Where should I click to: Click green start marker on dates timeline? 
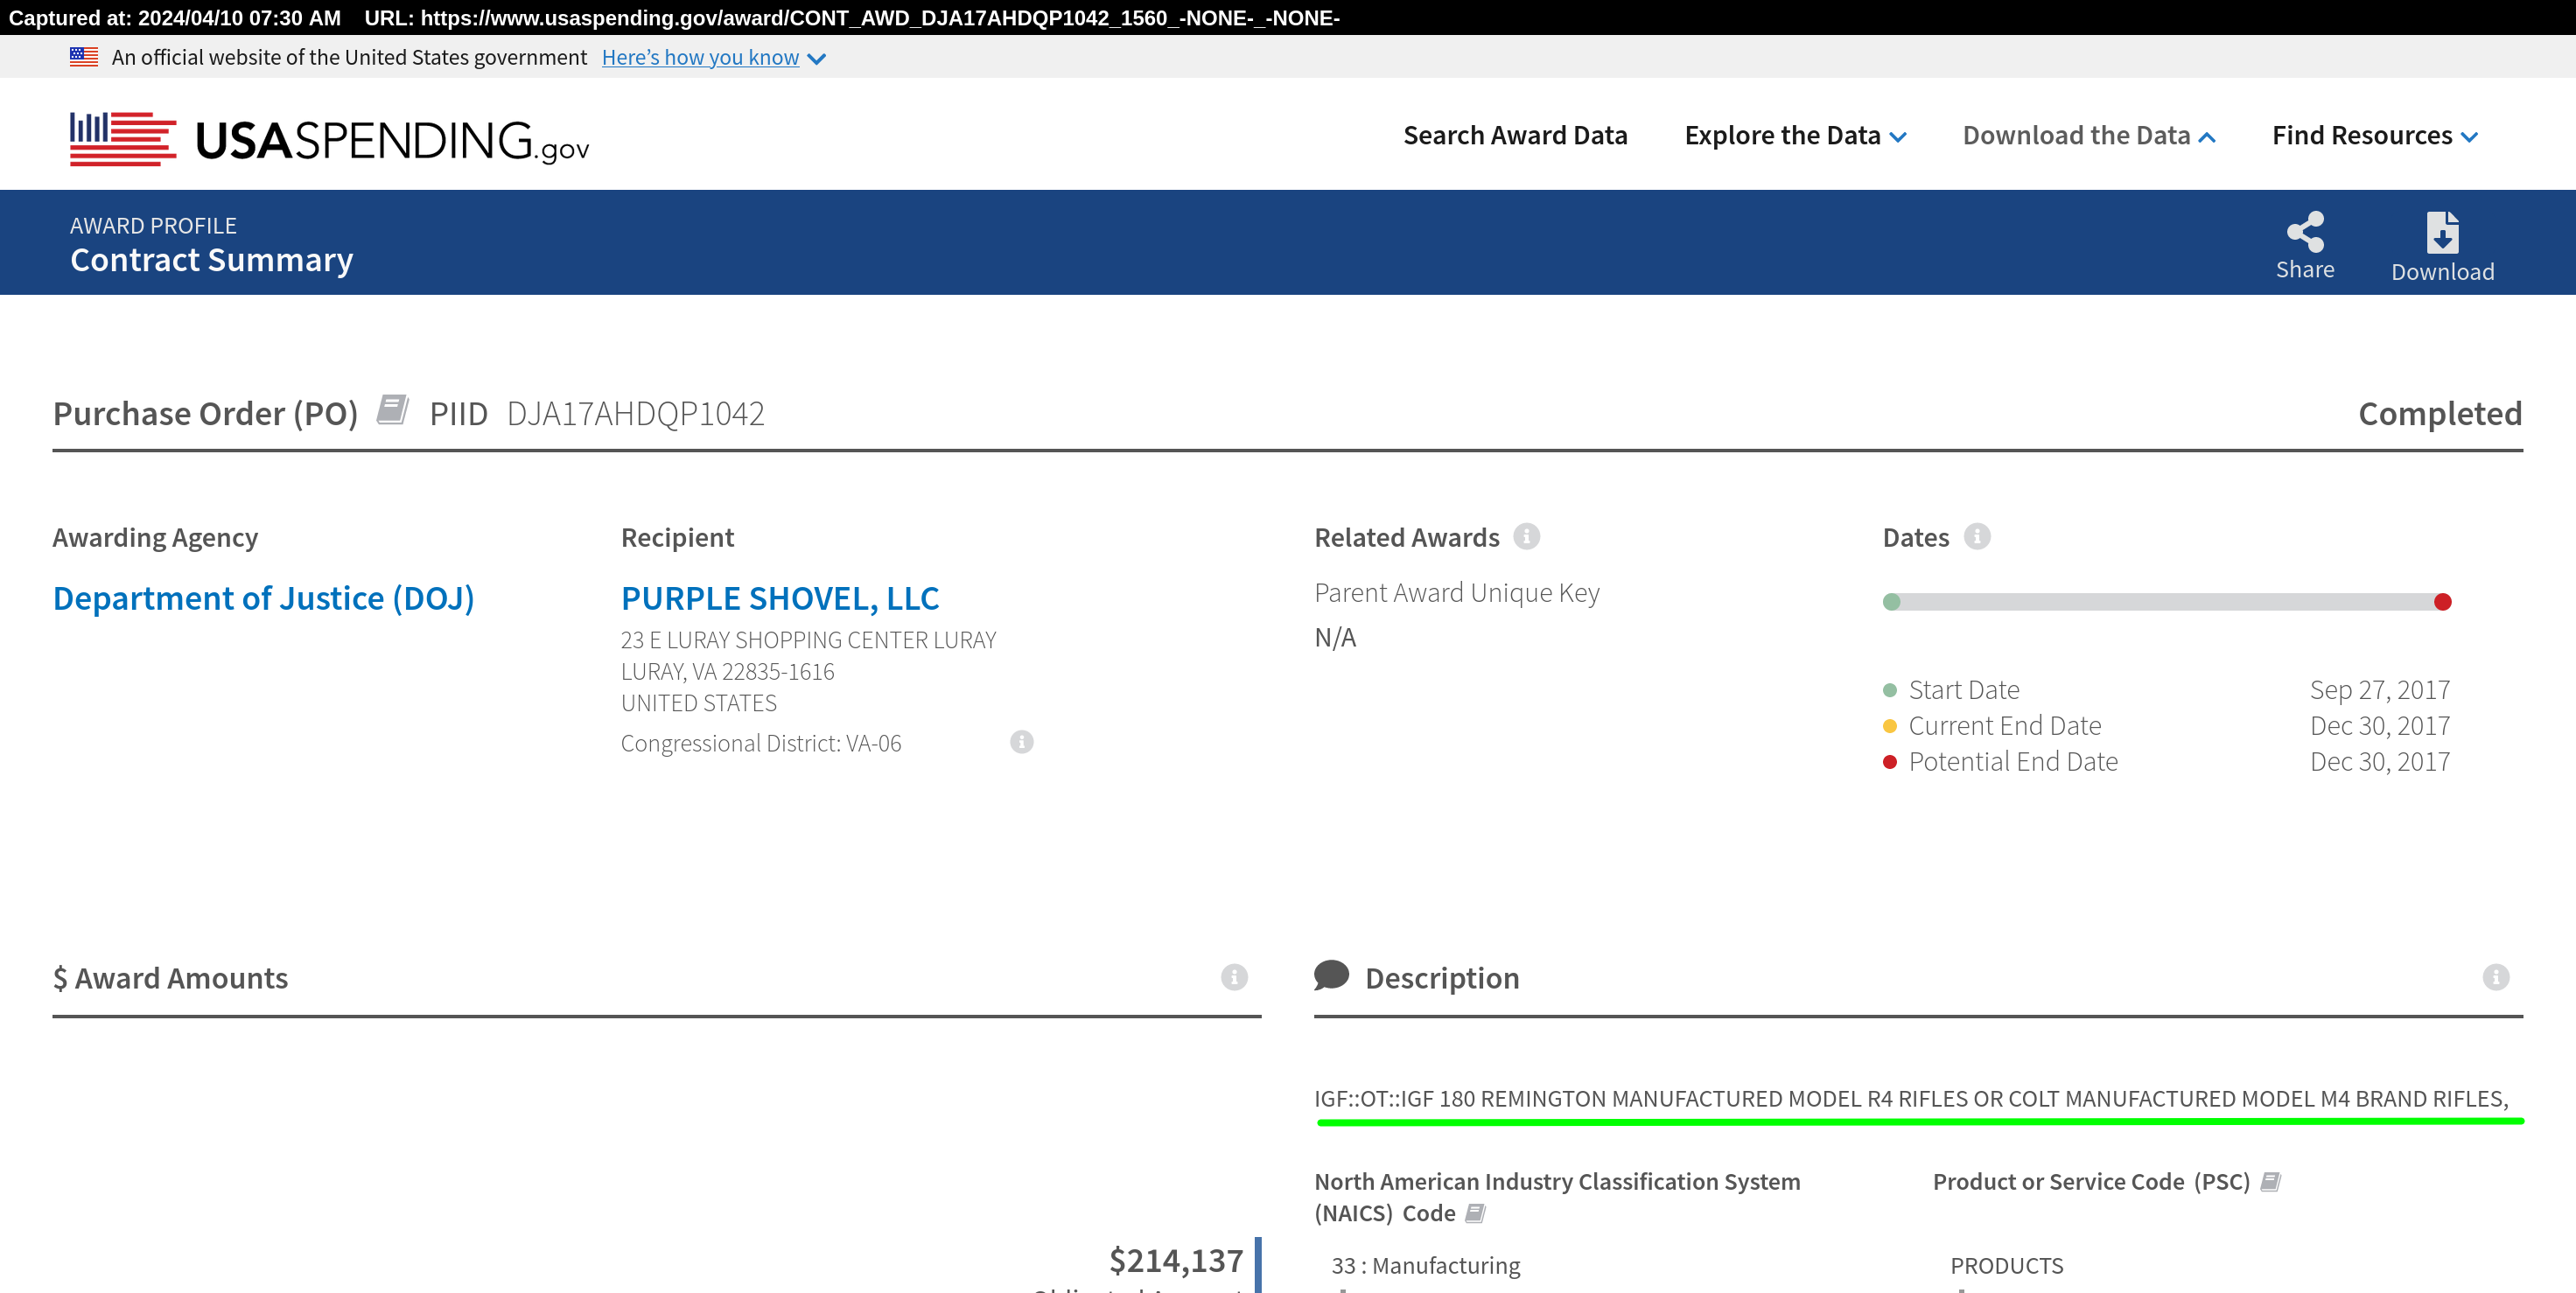coord(1891,602)
